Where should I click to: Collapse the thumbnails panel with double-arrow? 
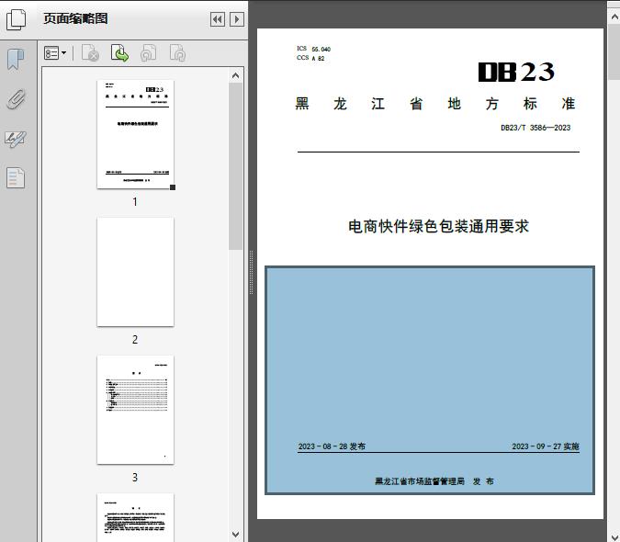(x=217, y=18)
